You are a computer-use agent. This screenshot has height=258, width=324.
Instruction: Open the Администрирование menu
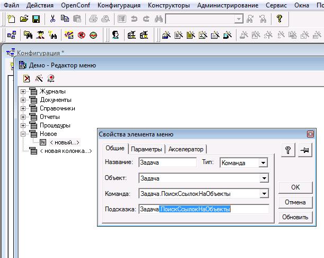coord(227,5)
